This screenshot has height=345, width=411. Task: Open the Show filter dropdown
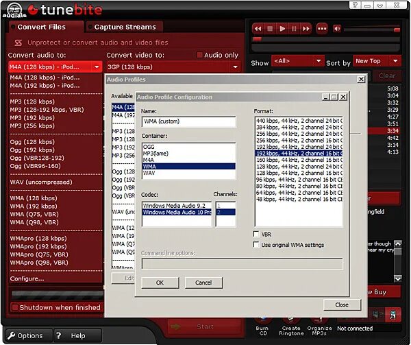[x=319, y=61]
